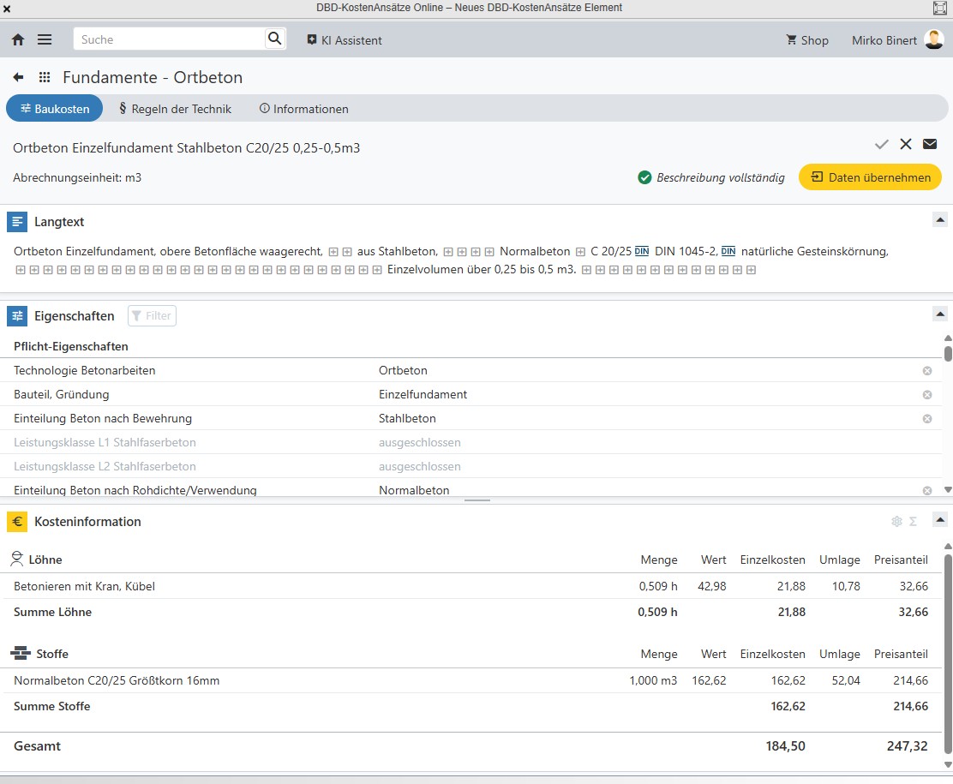
Task: Switch to Regeln der Technik tab
Action: point(175,109)
